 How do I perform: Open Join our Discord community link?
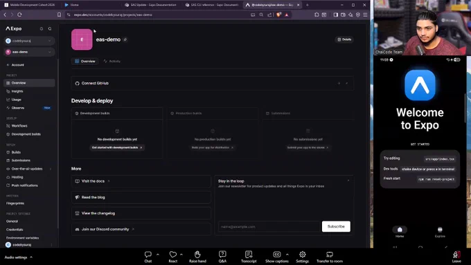coord(141,229)
